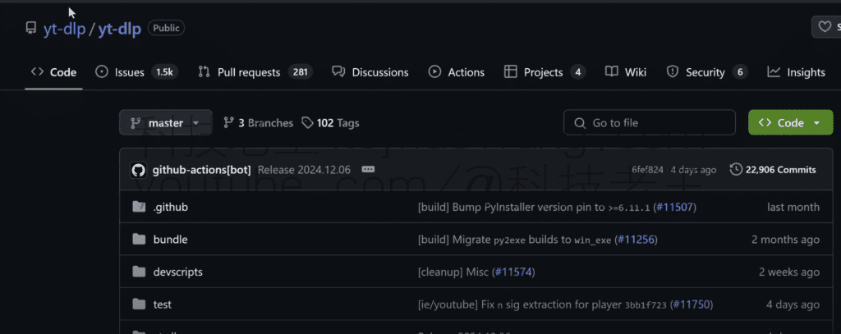
Task: Click the github-actions[bot] avatar icon
Action: [x=138, y=170]
